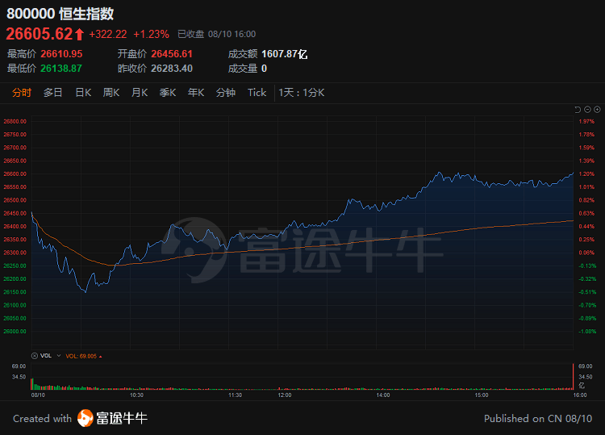Viewport: 605px width, 435px height.
Task: Zoom out the chart with minus icon
Action: 587,110
